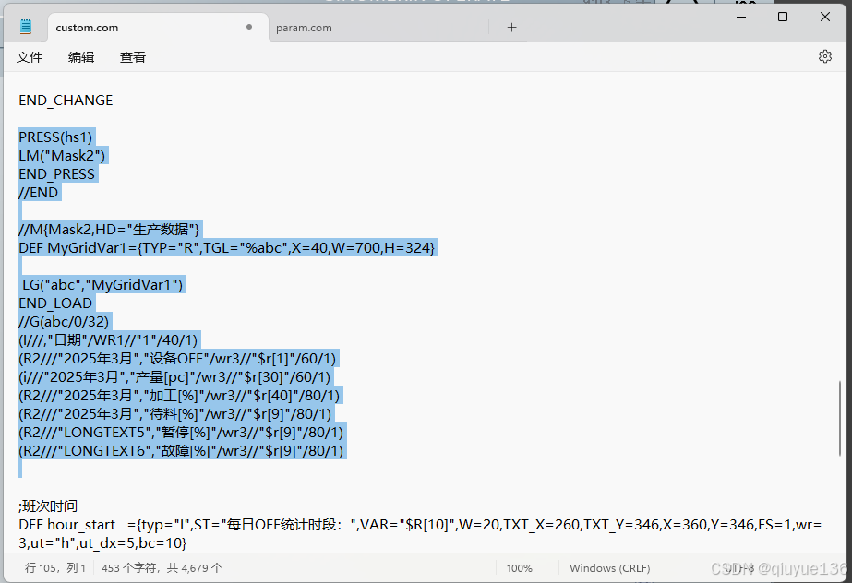
Task: Click the LONGTEXT6 "故障[%]" line
Action: [x=181, y=451]
